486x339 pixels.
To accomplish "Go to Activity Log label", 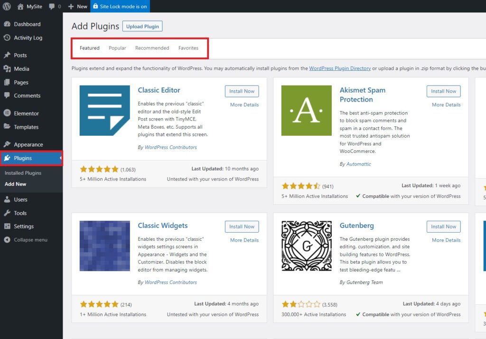I will coord(28,38).
